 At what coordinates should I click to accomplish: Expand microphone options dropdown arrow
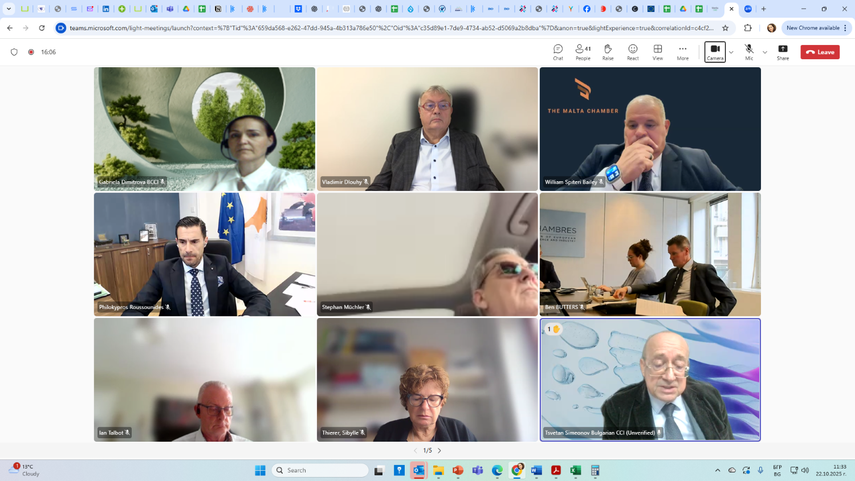pyautogui.click(x=765, y=52)
